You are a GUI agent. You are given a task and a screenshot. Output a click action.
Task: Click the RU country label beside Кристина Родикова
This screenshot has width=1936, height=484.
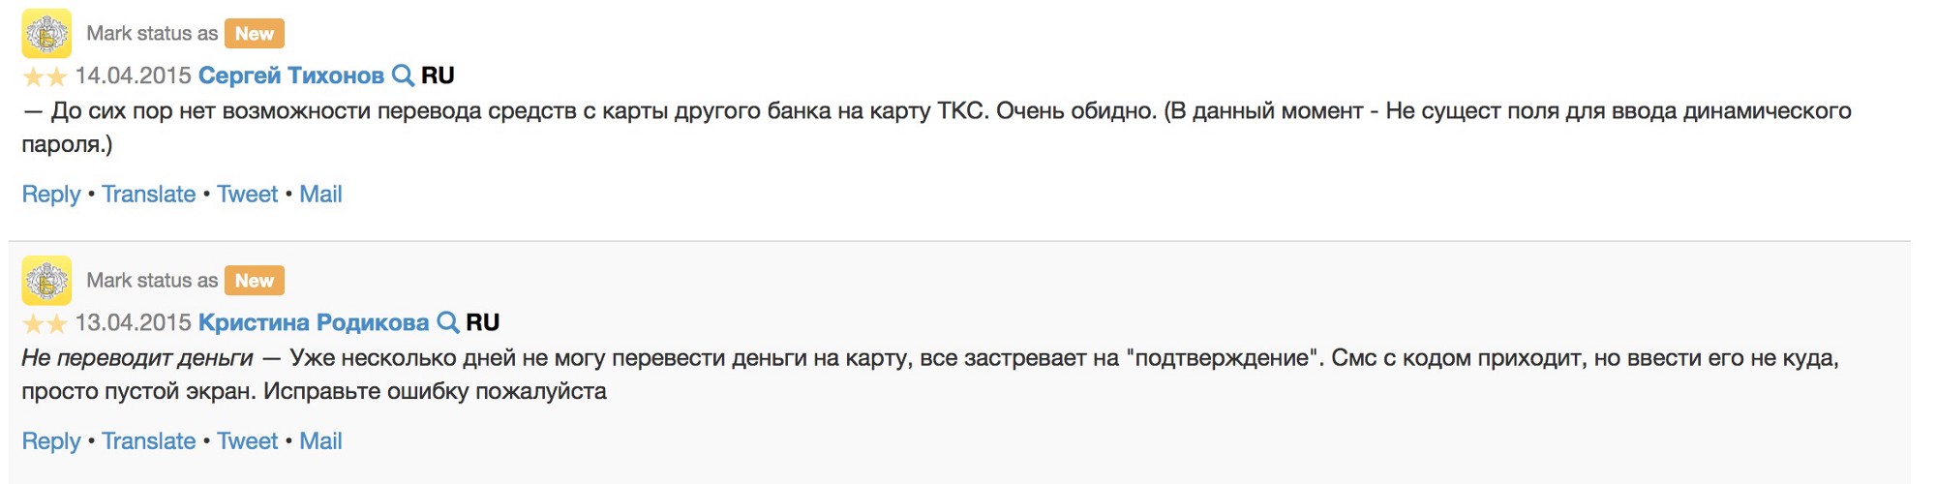(483, 322)
